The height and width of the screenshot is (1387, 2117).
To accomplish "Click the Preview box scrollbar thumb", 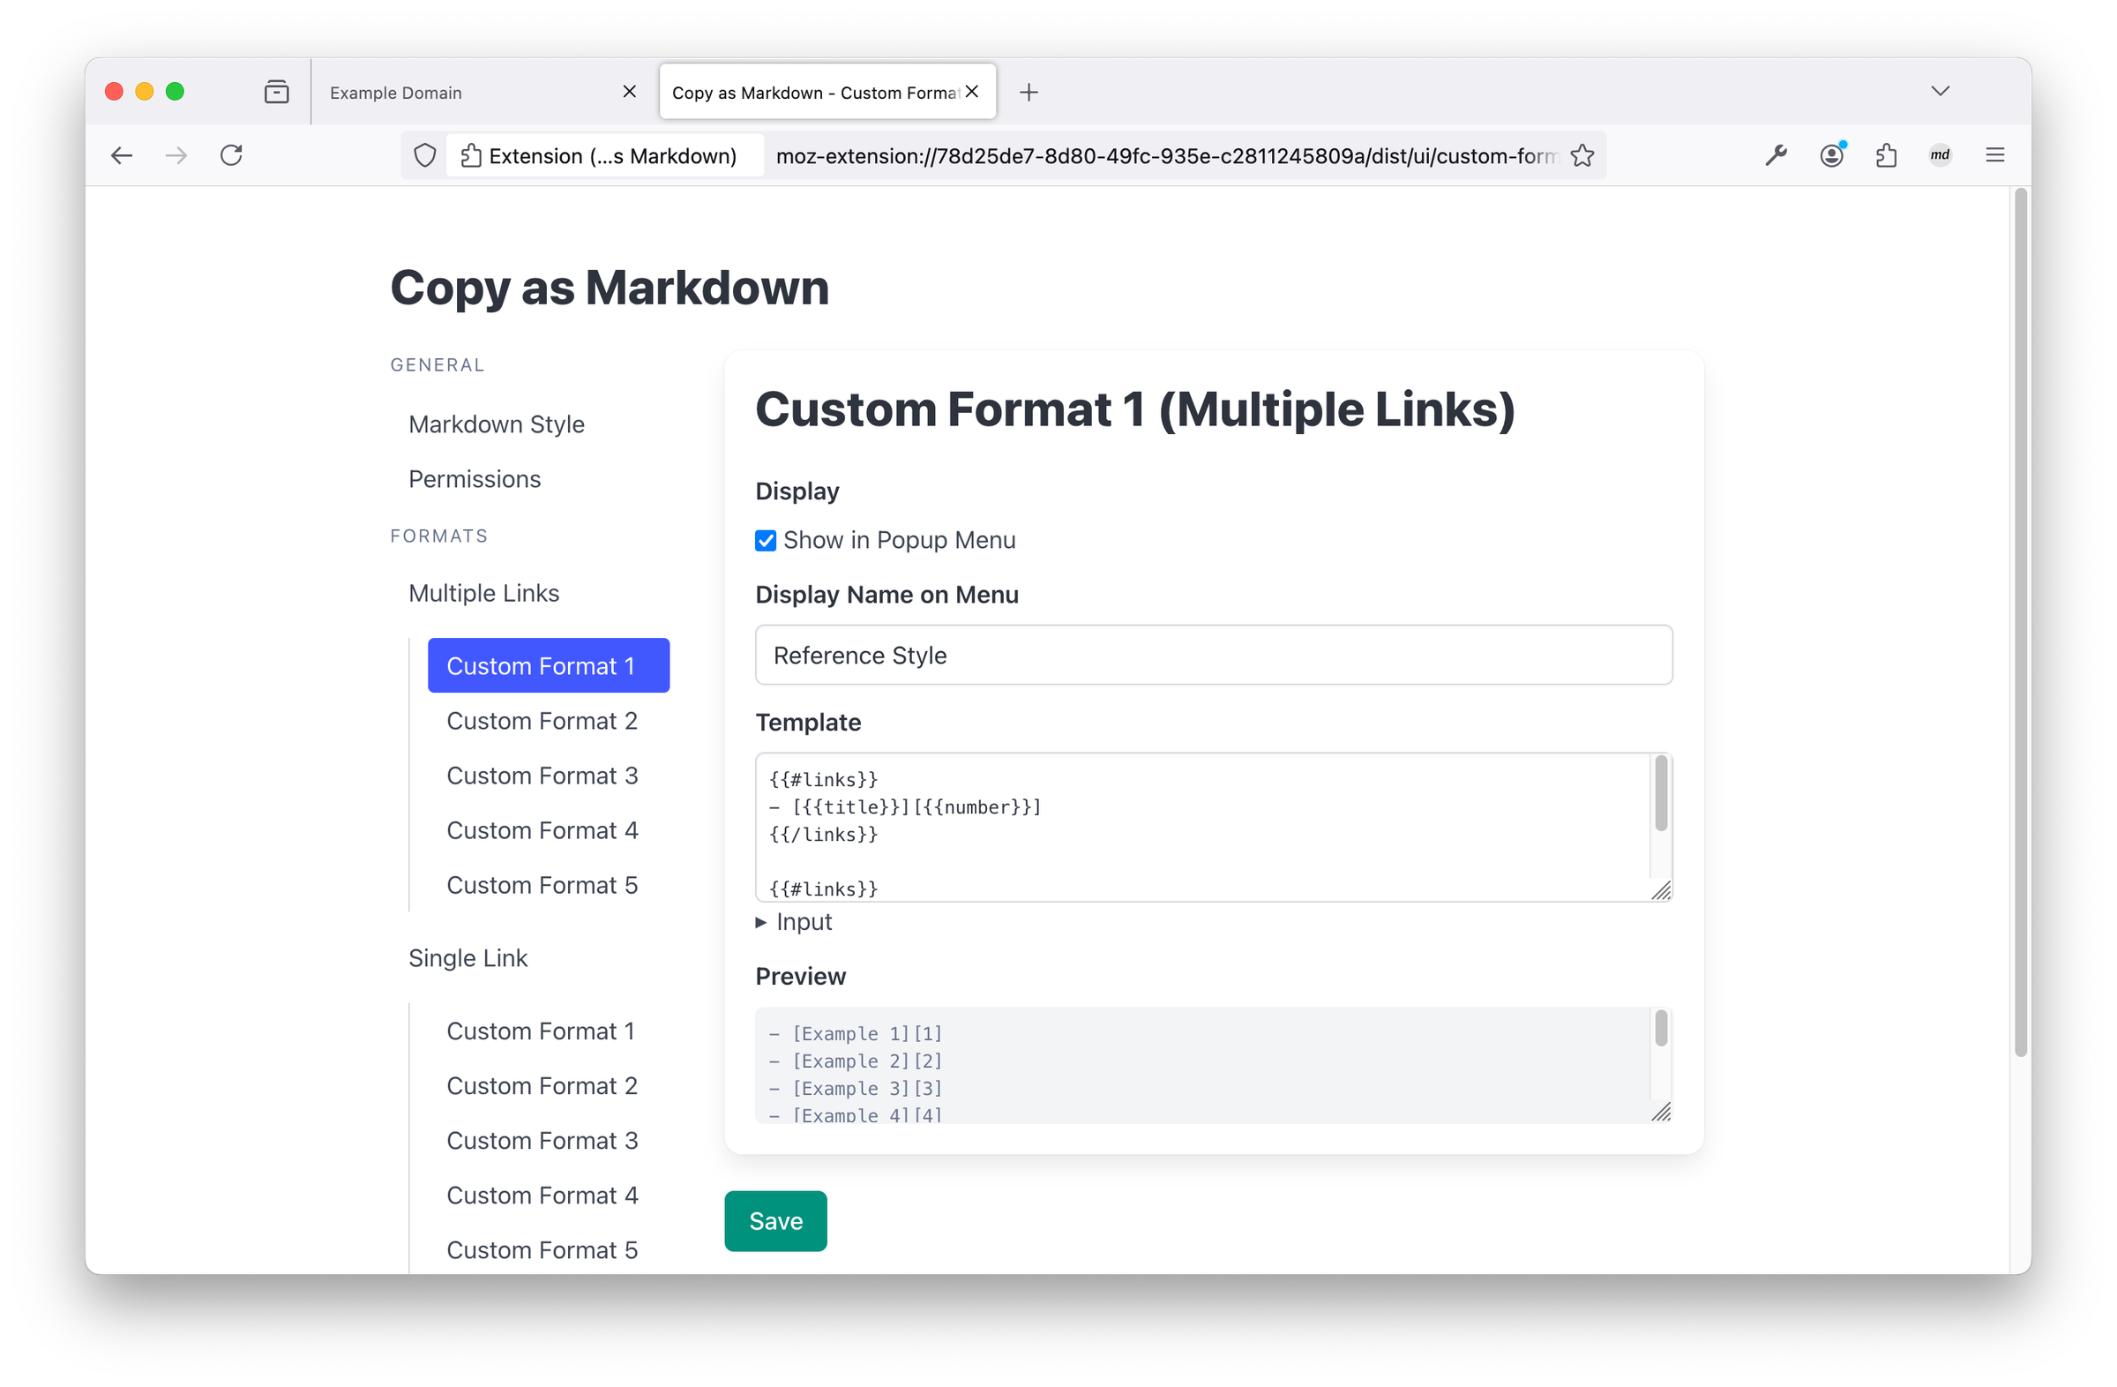I will pos(1661,1029).
